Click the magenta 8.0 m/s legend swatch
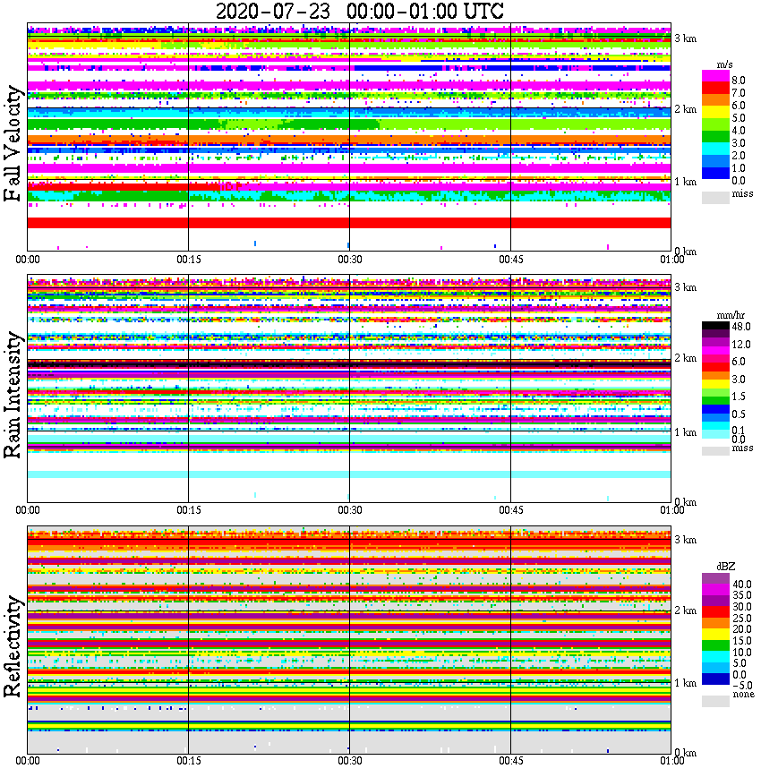Image resolution: width=761 pixels, height=777 pixels. tap(715, 76)
